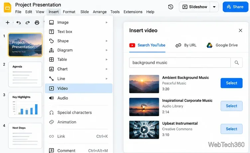Expand the Shape submenu arrow
The width and height of the screenshot is (250, 153).
(x=106, y=41)
